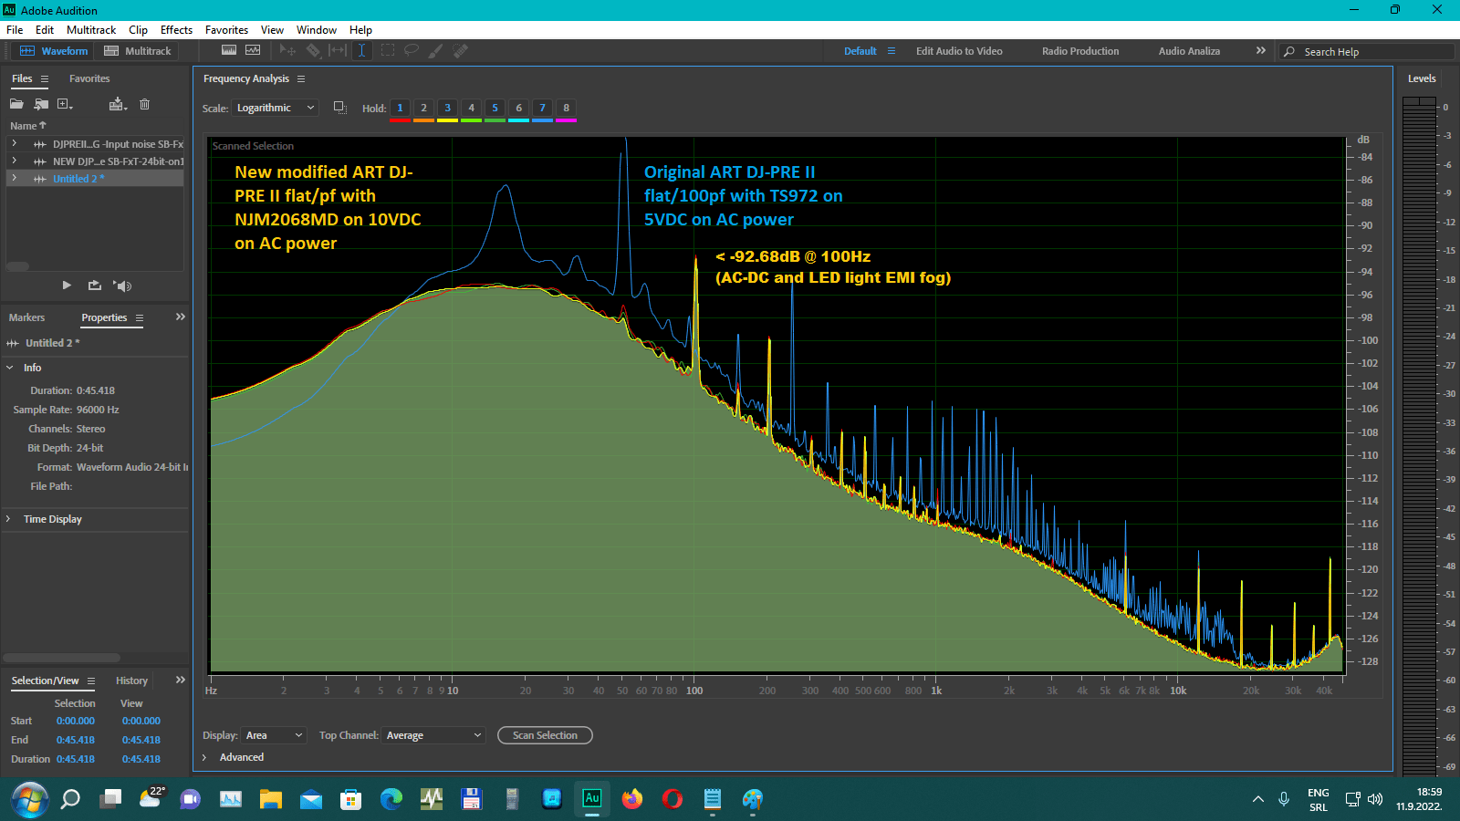
Task: Click the Scan Selection button
Action: (545, 735)
